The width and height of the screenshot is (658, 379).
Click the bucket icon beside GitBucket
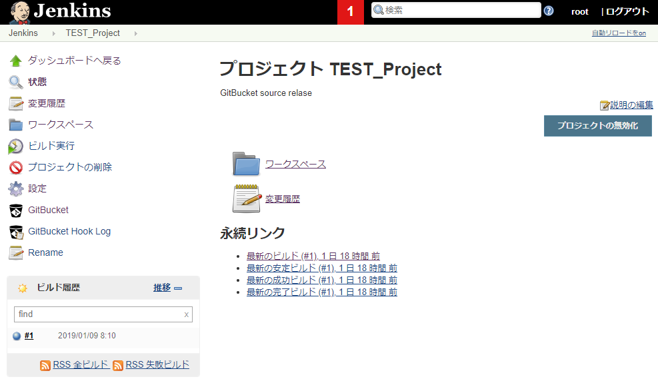[x=16, y=210]
